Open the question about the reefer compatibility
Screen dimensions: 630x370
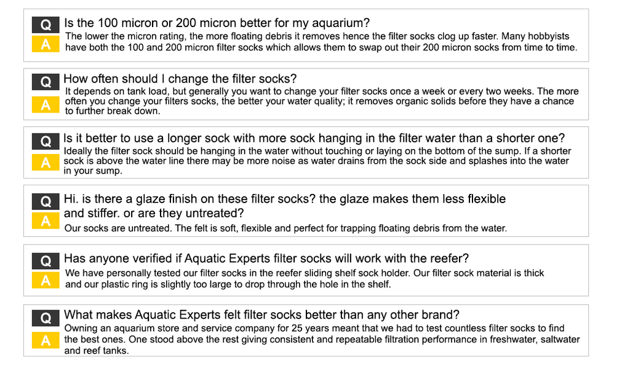click(x=266, y=258)
